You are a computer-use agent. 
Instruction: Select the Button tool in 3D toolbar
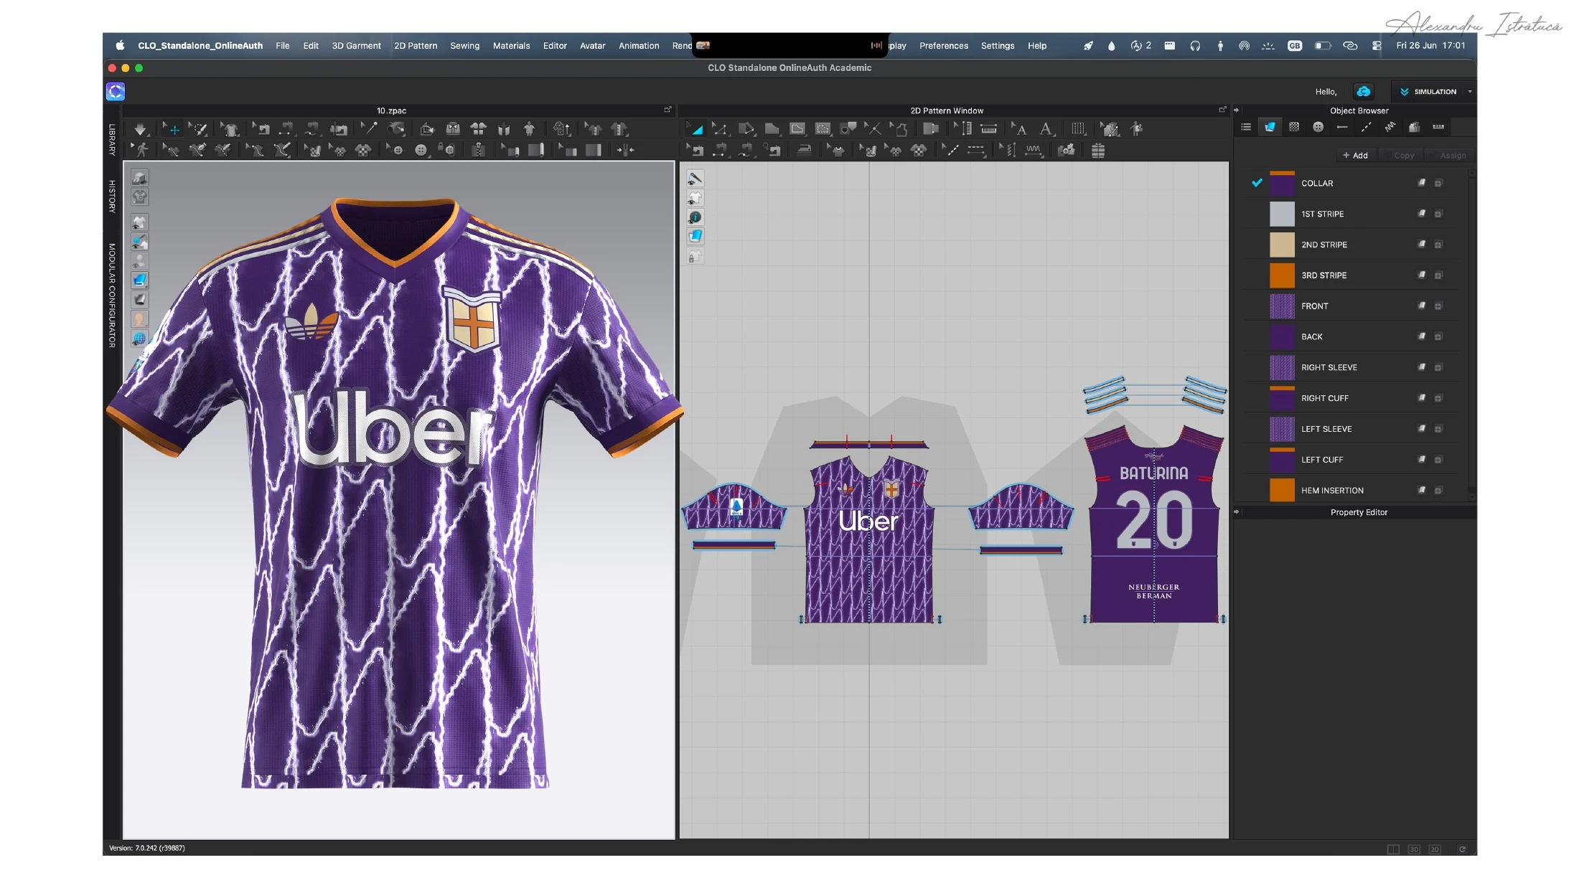[x=421, y=151]
